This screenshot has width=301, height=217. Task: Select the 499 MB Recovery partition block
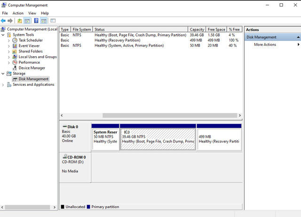(219, 137)
